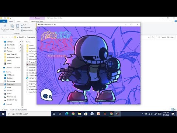Select the highlighted Downloads under This PC
This screenshot has width=177, height=133.
point(11,84)
